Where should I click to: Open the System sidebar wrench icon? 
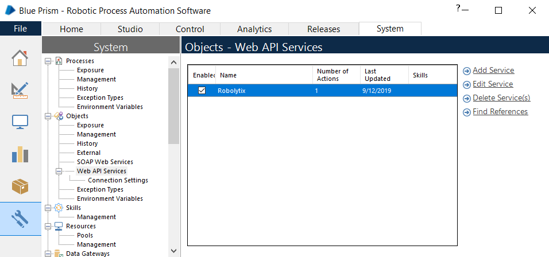click(x=20, y=219)
